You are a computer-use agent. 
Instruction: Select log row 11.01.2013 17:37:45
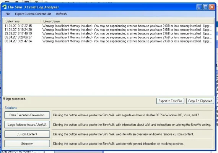(108, 26)
